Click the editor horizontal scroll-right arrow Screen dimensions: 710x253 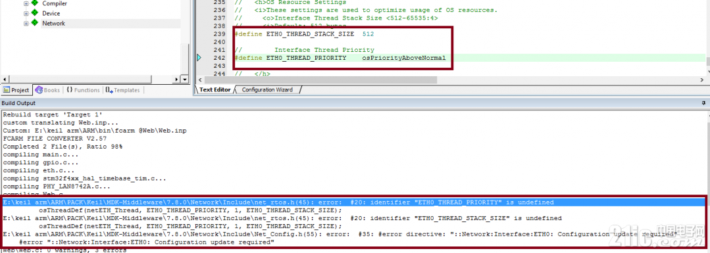[x=701, y=80]
